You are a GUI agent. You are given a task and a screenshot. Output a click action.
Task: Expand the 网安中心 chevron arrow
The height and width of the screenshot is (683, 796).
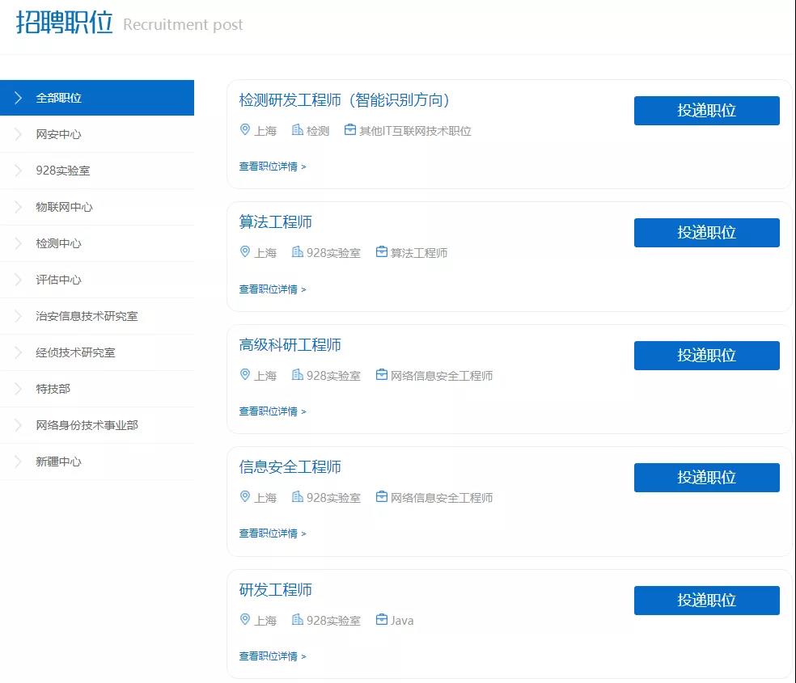18,134
